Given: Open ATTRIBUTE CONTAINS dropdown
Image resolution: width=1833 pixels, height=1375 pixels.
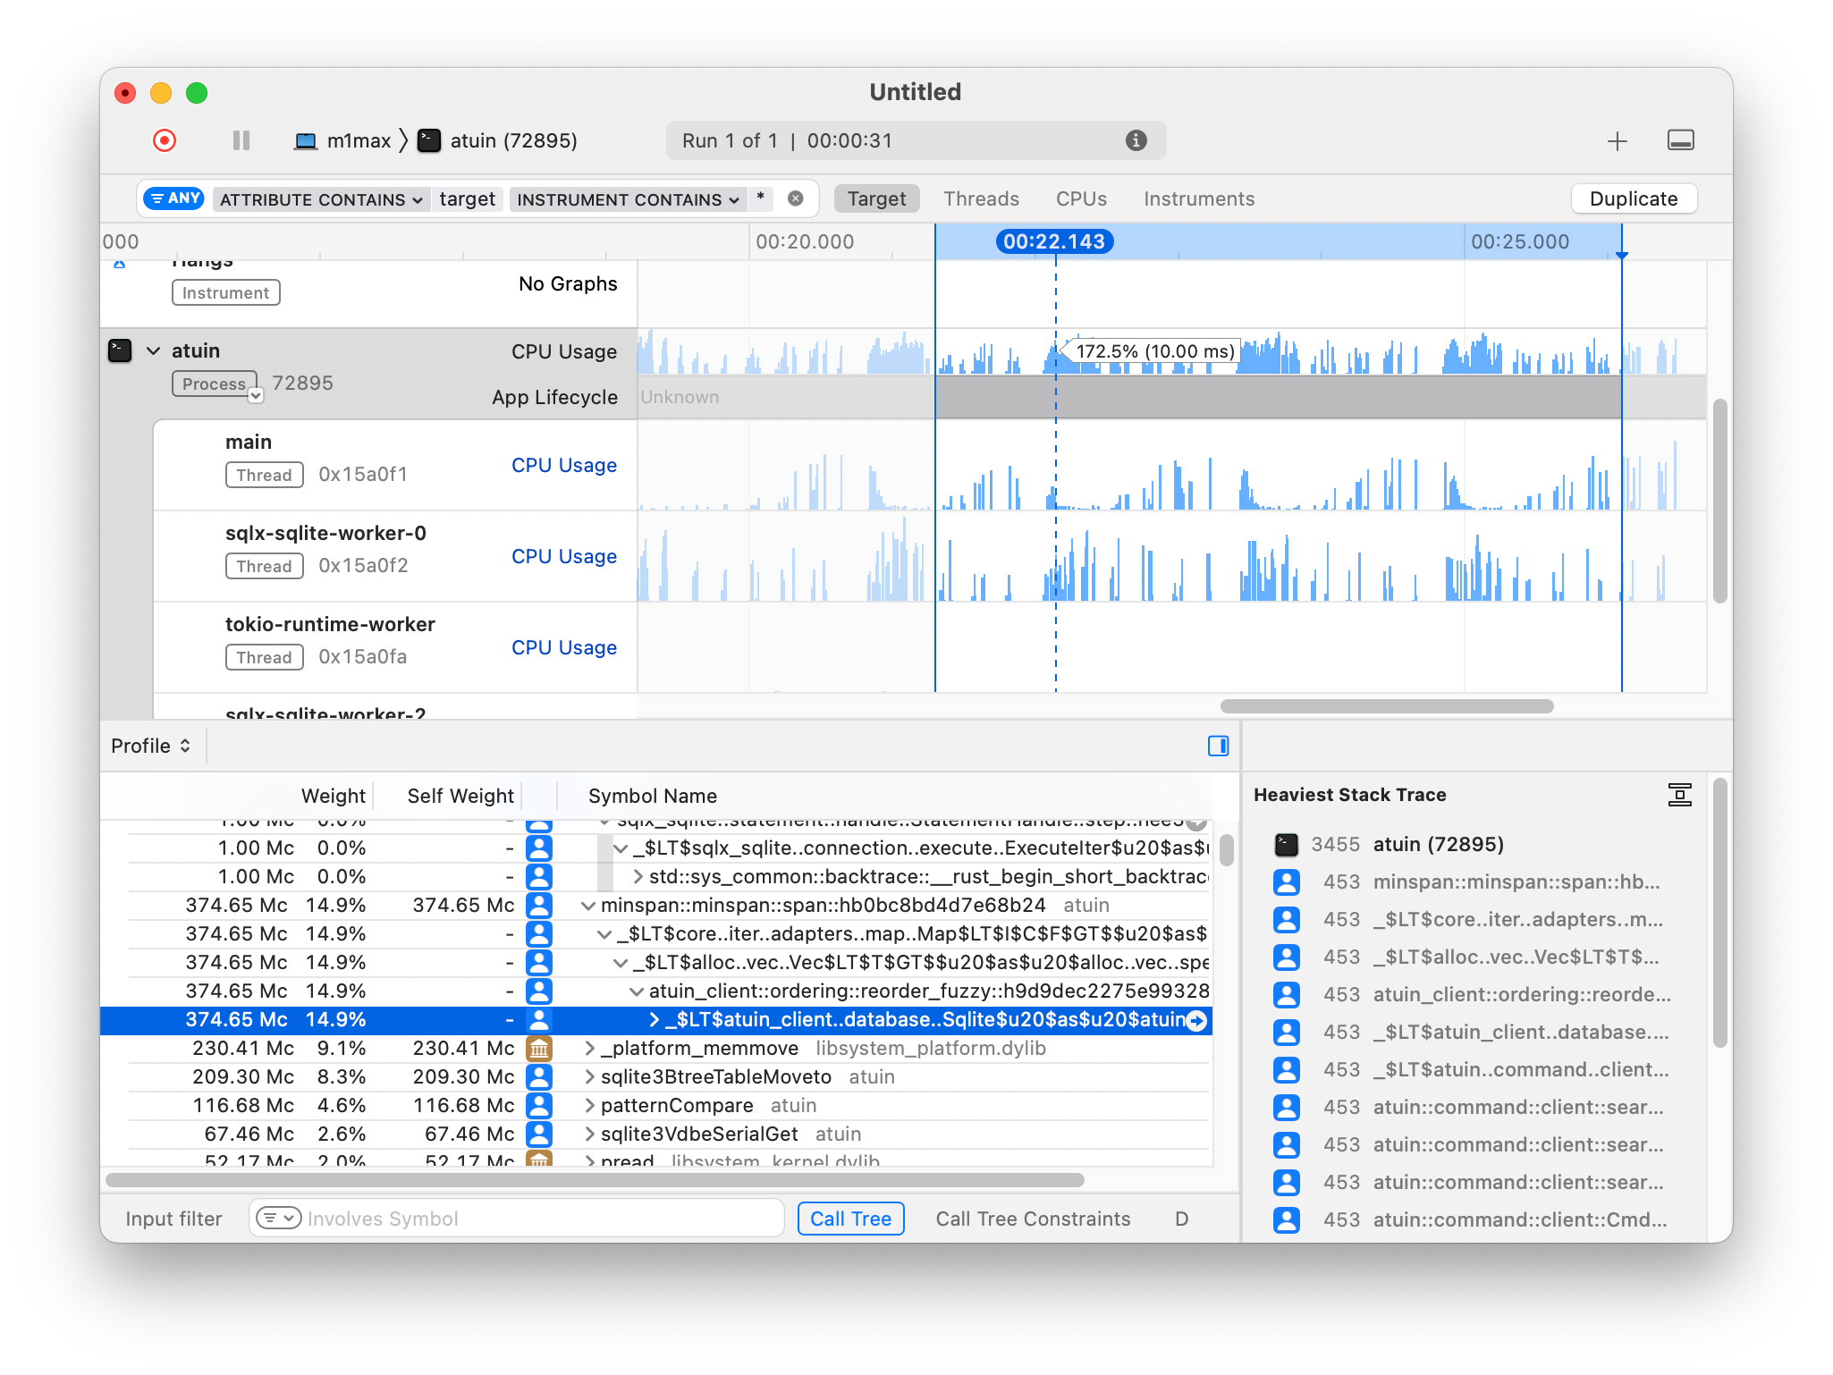Looking at the screenshot, I should [321, 199].
